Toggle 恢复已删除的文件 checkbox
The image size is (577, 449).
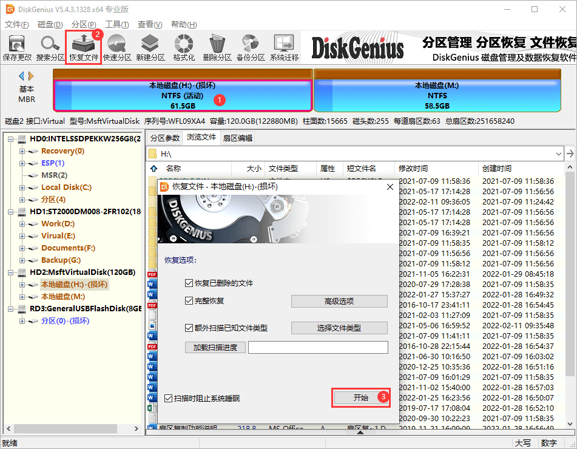click(x=189, y=283)
